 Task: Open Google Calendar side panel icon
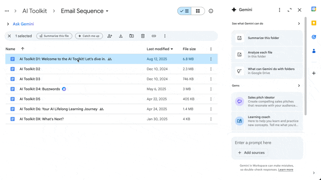[x=314, y=9]
